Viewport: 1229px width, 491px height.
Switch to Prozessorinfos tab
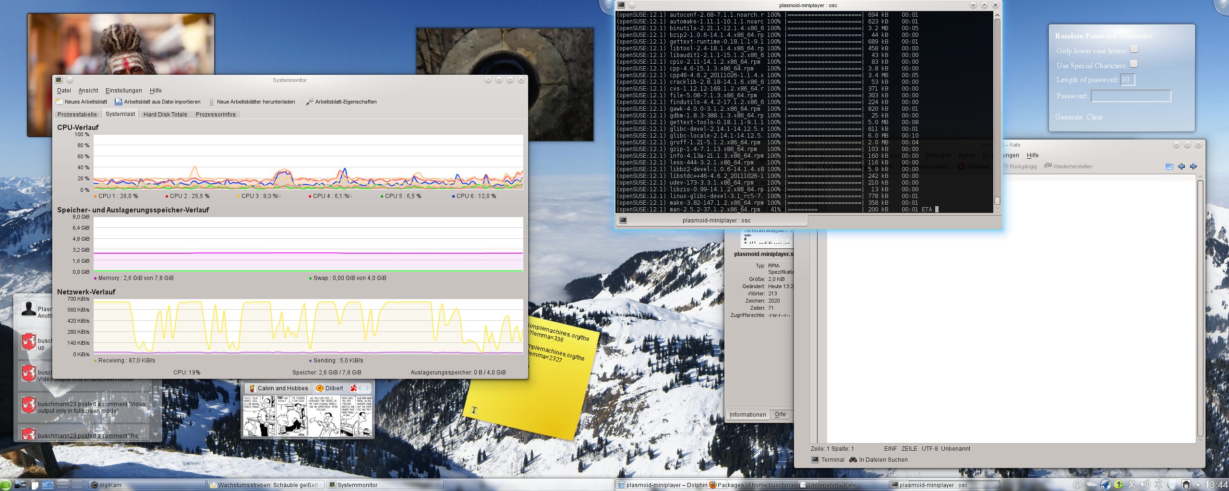[x=216, y=115]
